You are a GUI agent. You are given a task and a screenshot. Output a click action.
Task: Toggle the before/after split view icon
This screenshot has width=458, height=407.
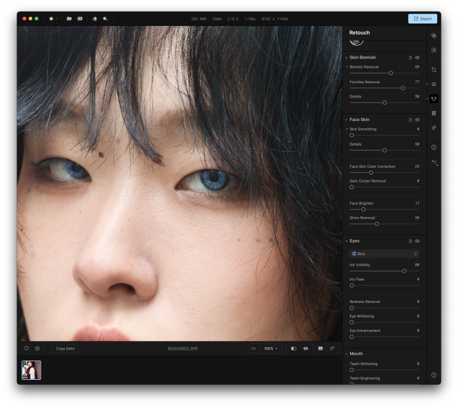(293, 348)
